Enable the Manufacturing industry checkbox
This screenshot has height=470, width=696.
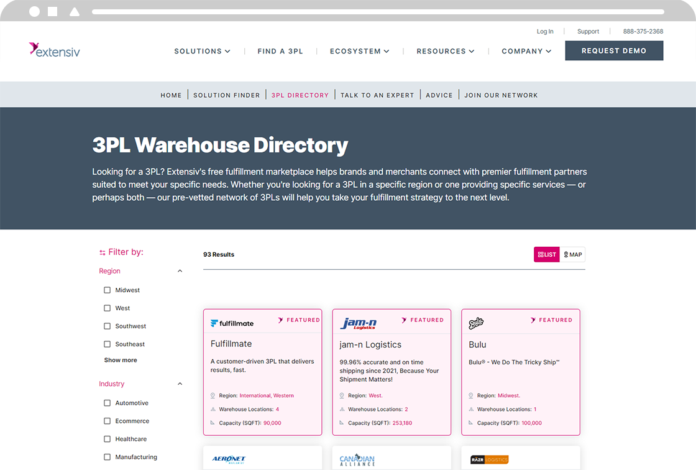[x=107, y=457]
